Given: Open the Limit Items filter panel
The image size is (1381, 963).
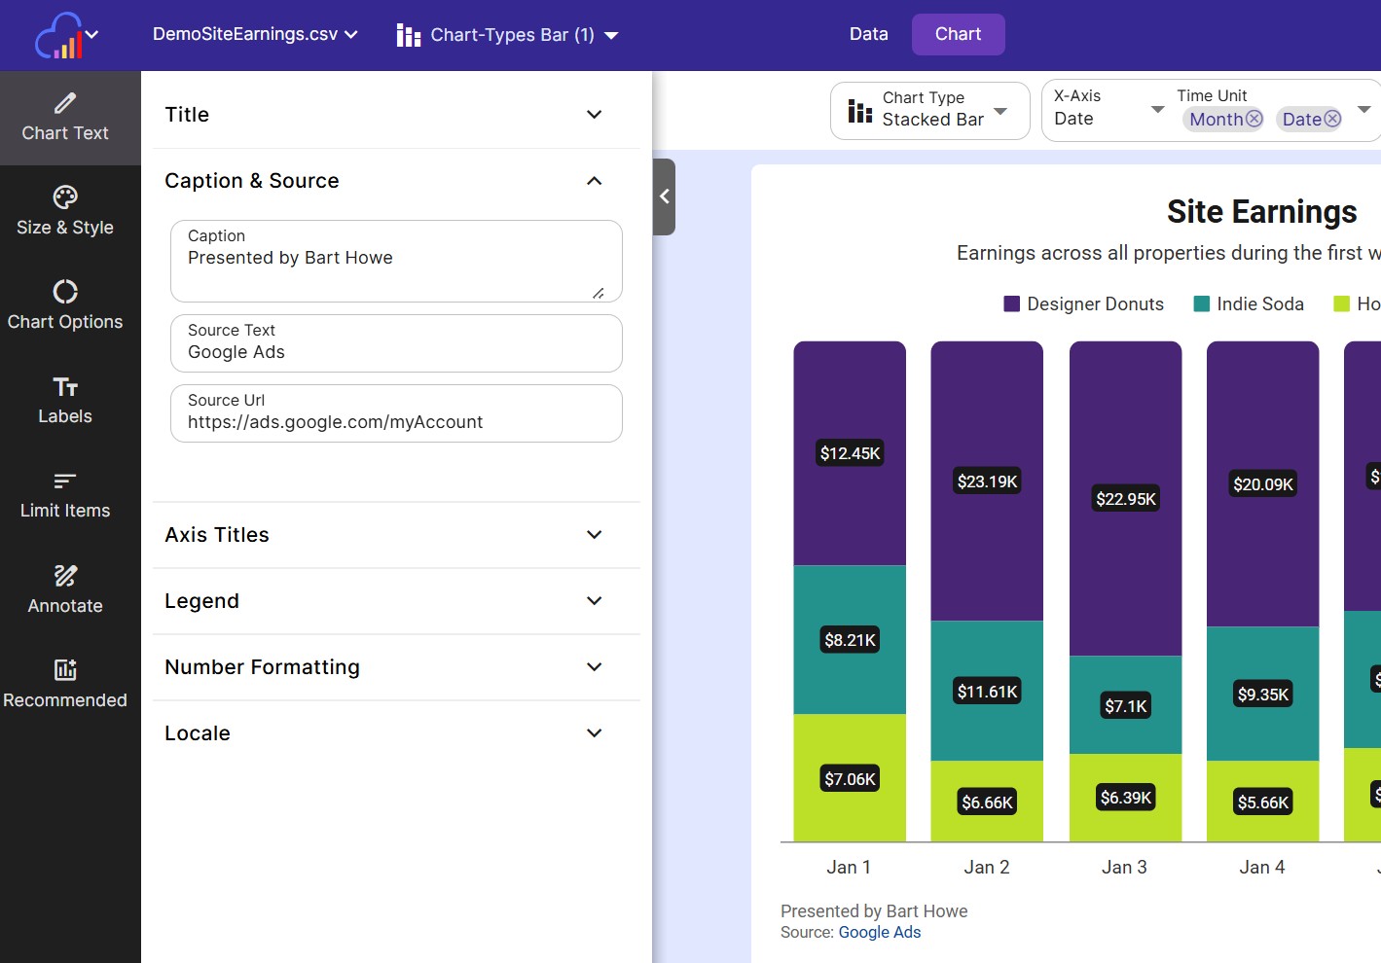Looking at the screenshot, I should coord(65,495).
